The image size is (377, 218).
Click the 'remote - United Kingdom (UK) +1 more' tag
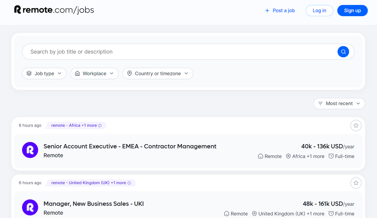pos(91,183)
